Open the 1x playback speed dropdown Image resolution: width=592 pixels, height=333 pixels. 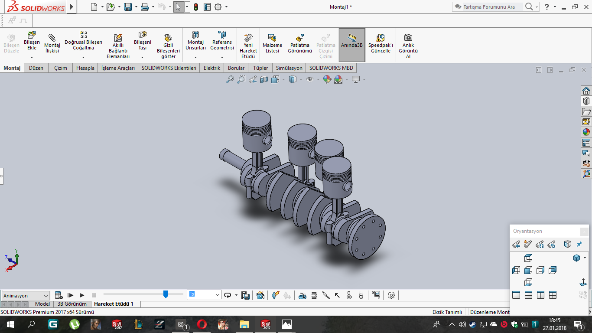[x=218, y=295]
